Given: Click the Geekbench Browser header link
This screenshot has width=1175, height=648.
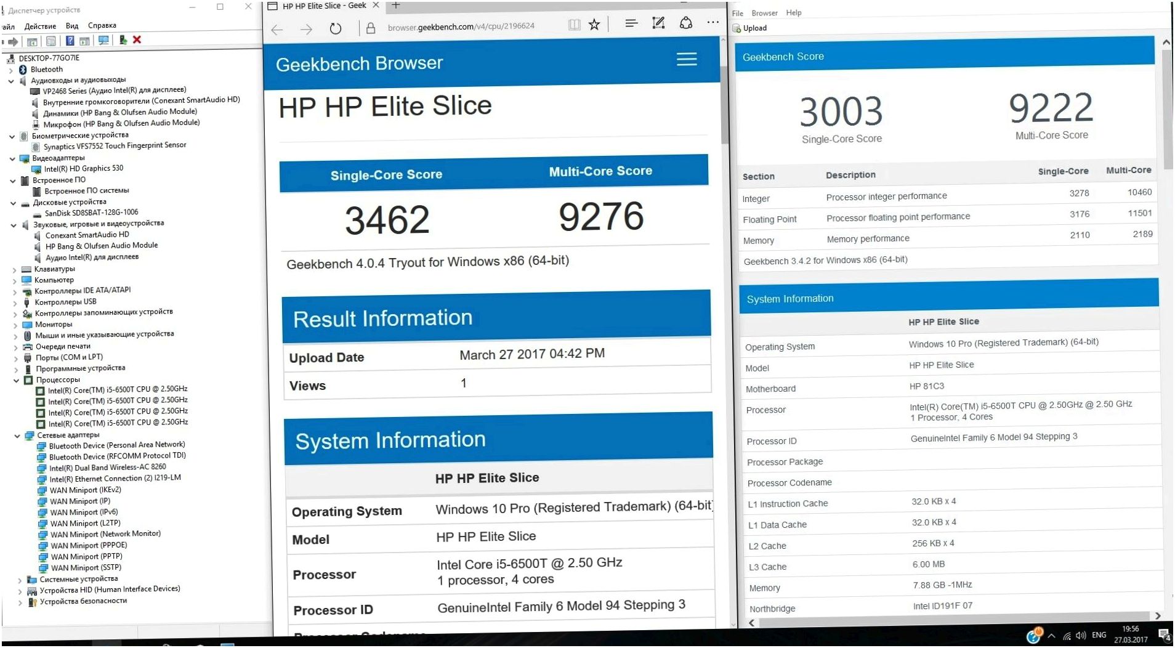Looking at the screenshot, I should click(359, 63).
